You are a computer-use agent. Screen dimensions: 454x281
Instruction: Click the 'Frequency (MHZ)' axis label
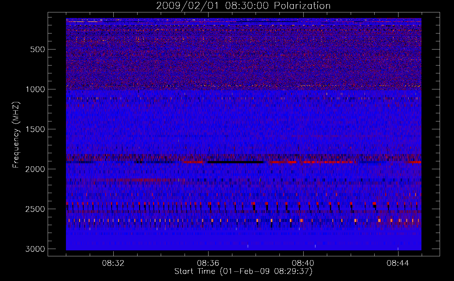pyautogui.click(x=16, y=135)
